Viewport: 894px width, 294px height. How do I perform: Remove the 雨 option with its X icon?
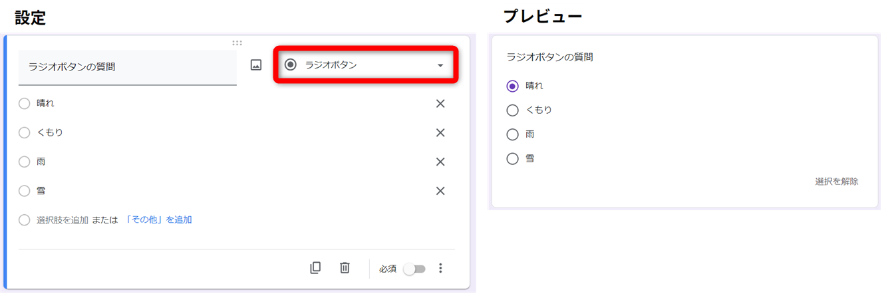tap(440, 162)
